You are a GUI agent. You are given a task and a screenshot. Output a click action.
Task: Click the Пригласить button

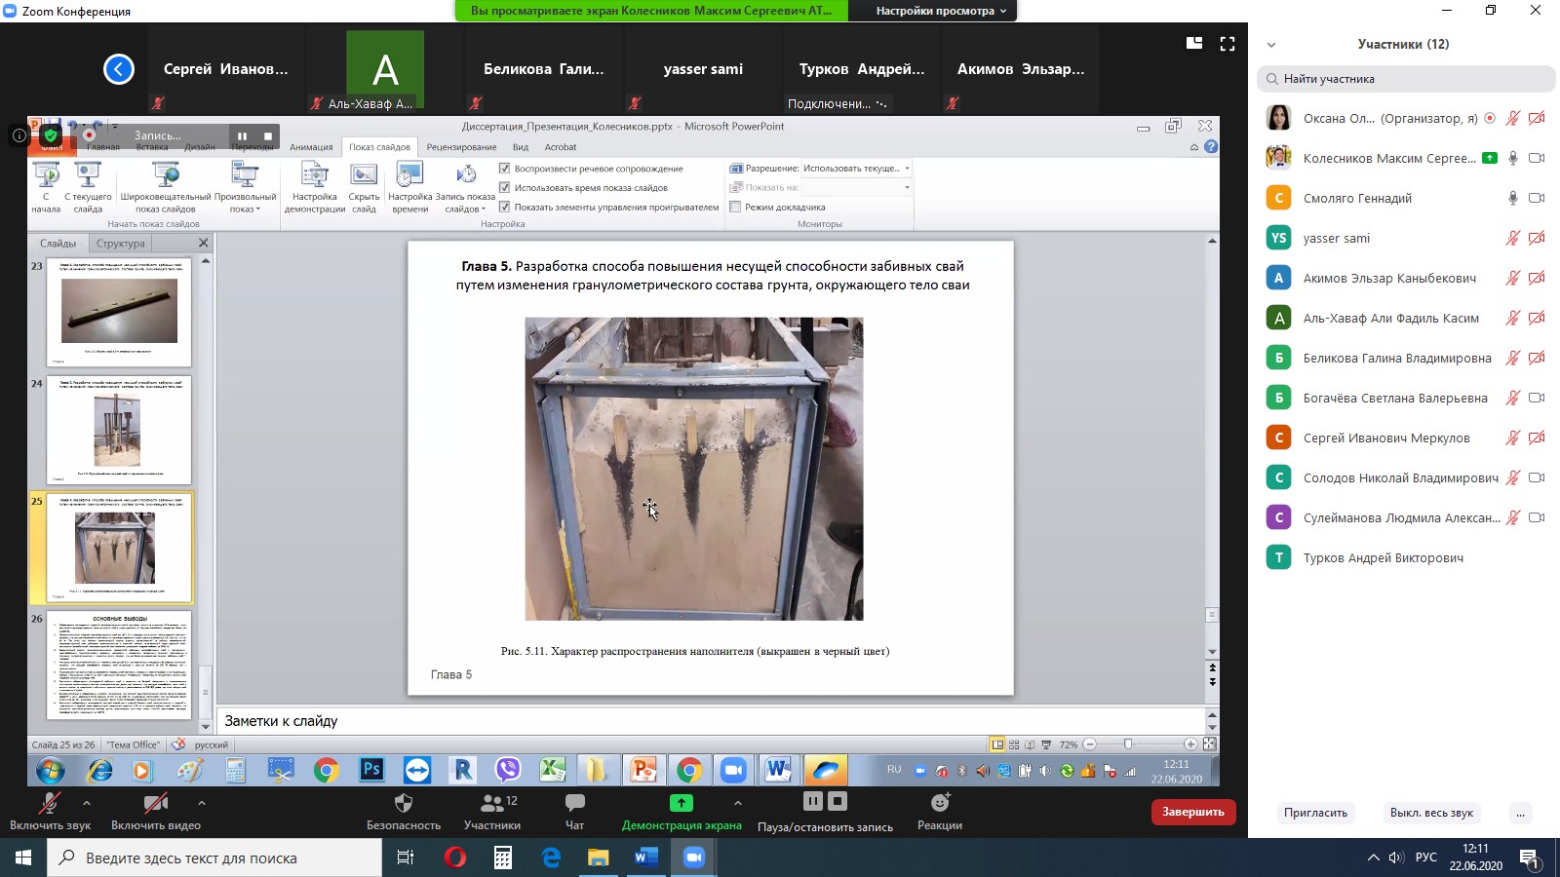pos(1315,813)
